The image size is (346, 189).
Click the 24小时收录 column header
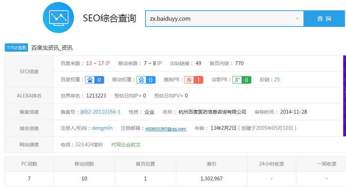272,164
